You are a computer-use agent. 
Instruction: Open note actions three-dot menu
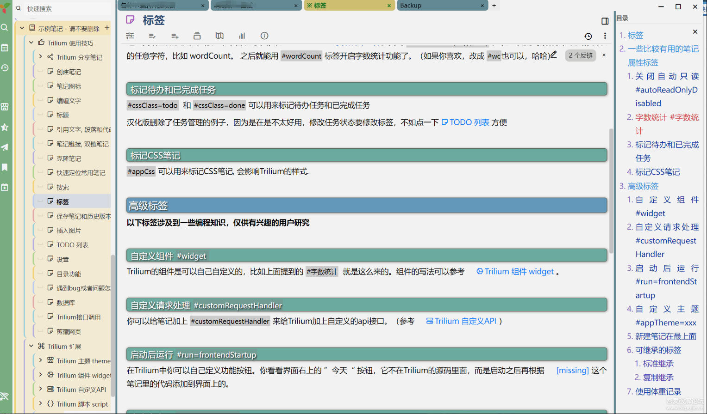[605, 36]
